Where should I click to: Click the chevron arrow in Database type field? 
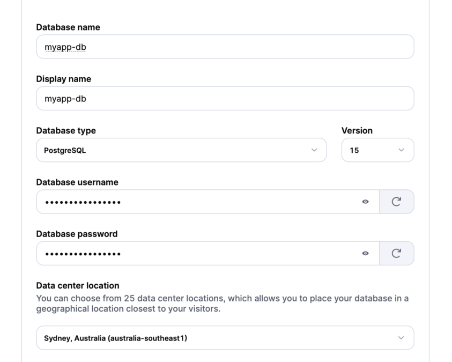[x=314, y=150]
